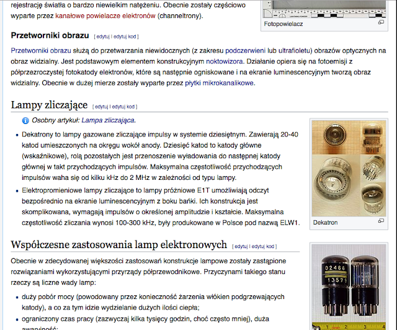This screenshot has width=397, height=330.
Task: Open the vacuum tubes photo thumbnail with digits
Action: 349,287
